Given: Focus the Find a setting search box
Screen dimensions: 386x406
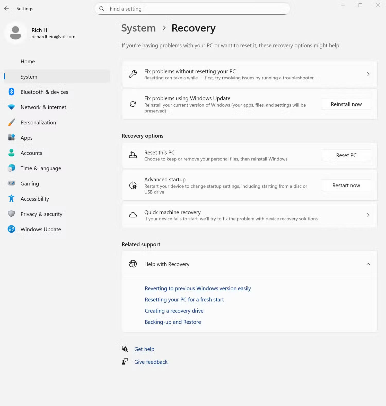Looking at the screenshot, I should click(x=192, y=9).
